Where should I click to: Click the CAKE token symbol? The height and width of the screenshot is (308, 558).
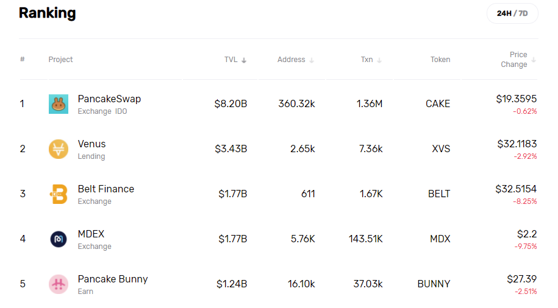[438, 103]
